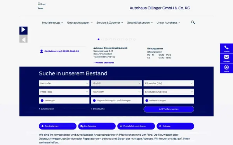This screenshot has width=233, height=145.
Task: Expand the Service & Zubehör menu
Action: click(110, 23)
